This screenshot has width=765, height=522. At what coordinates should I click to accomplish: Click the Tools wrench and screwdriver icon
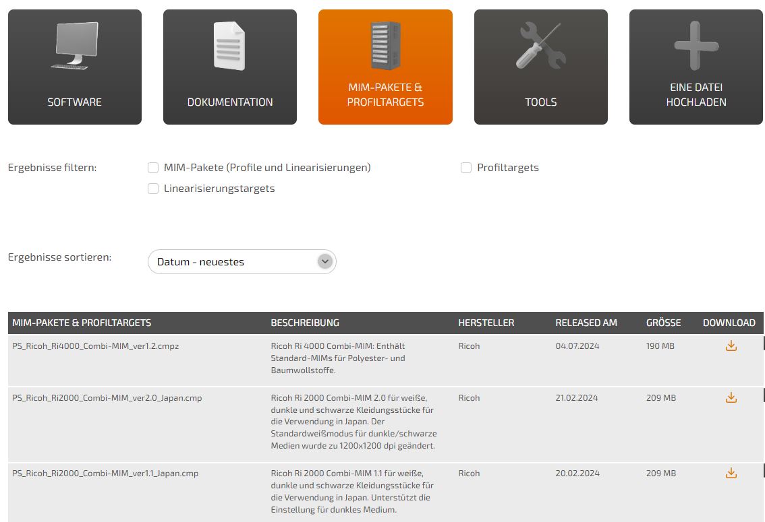tap(540, 46)
